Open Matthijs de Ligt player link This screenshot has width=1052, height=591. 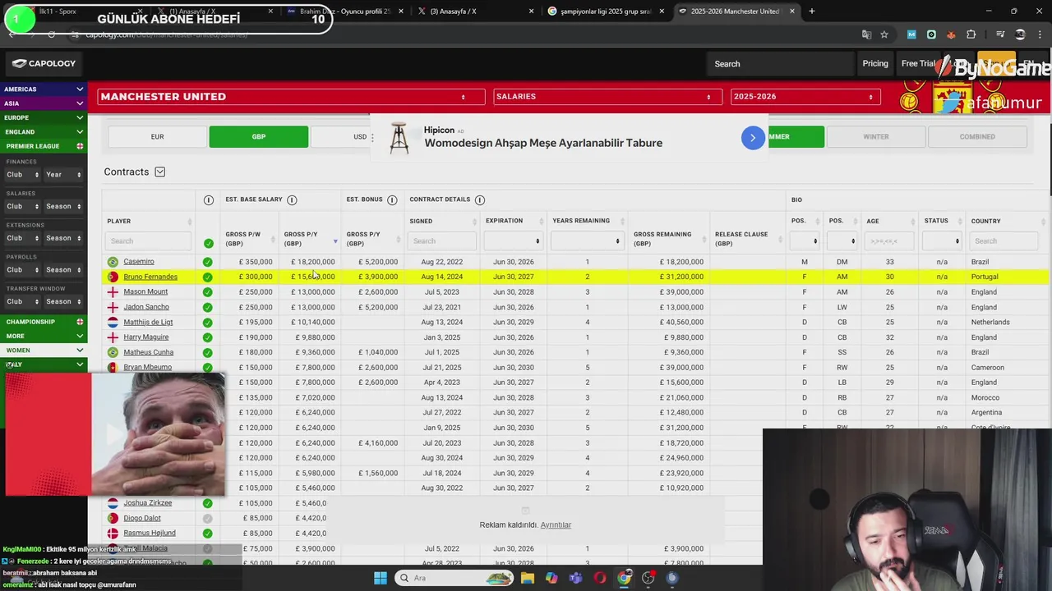148,322
